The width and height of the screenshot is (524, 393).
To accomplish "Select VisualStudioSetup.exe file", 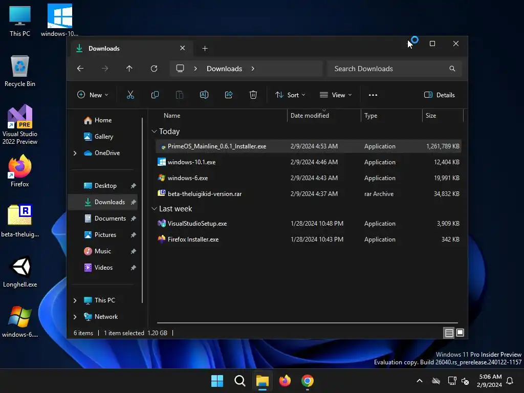I will coord(309,224).
